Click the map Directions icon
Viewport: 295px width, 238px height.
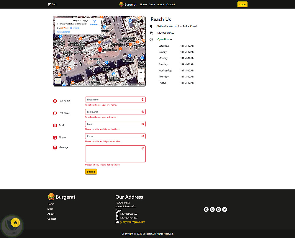94,21
